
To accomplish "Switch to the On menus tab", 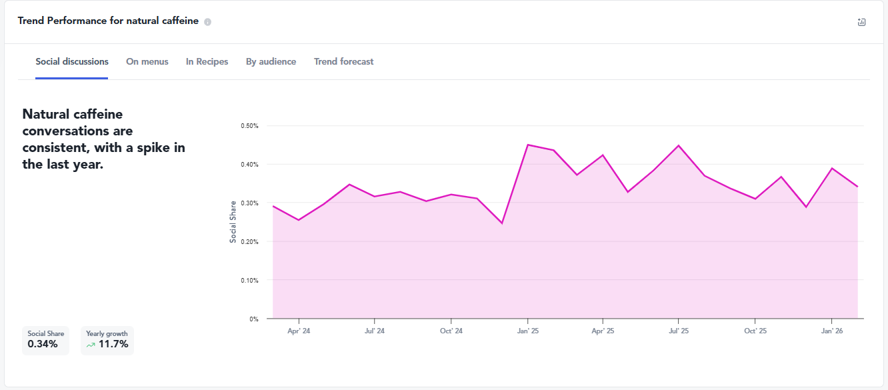I will pos(147,61).
